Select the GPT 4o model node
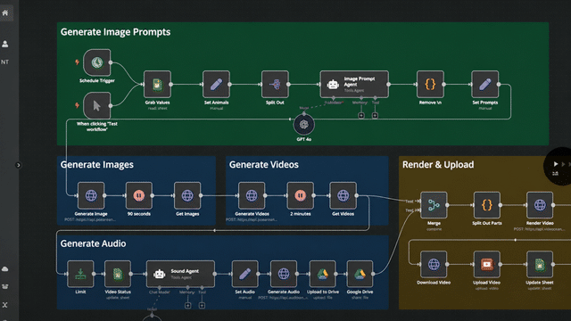This screenshot has width=571, height=321. [304, 125]
